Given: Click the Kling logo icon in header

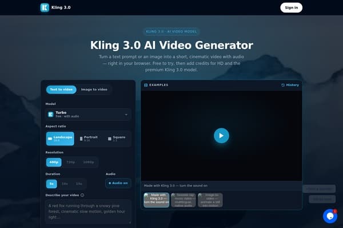Looking at the screenshot, I should [45, 7].
